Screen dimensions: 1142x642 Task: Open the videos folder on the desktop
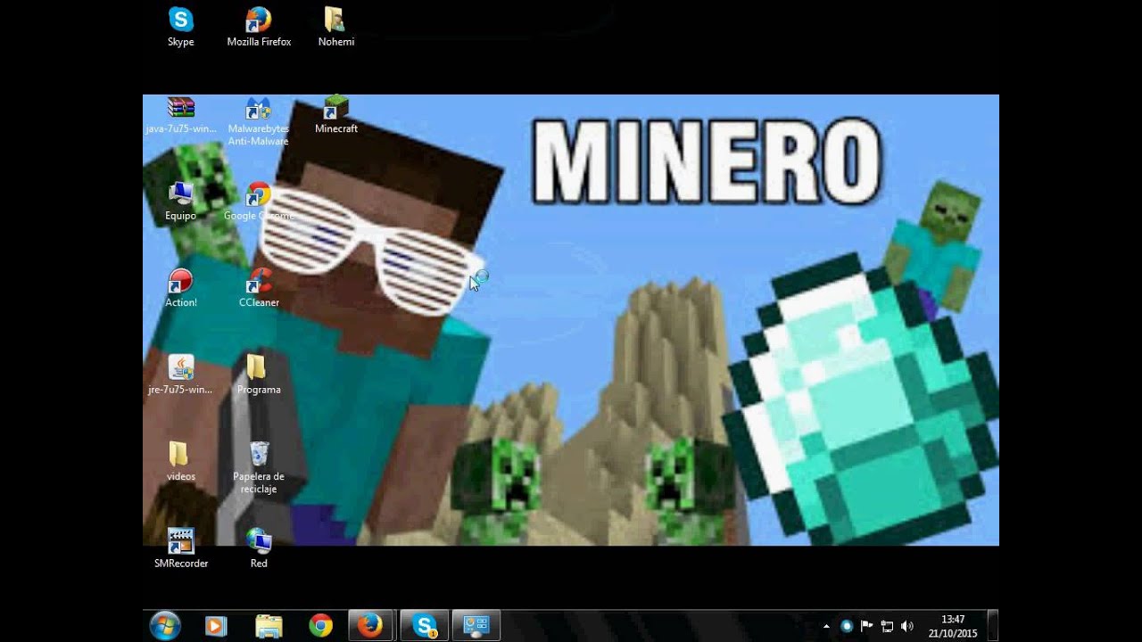tap(181, 462)
